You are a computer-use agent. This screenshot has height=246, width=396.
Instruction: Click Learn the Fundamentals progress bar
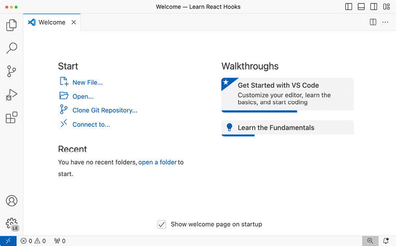238,135
